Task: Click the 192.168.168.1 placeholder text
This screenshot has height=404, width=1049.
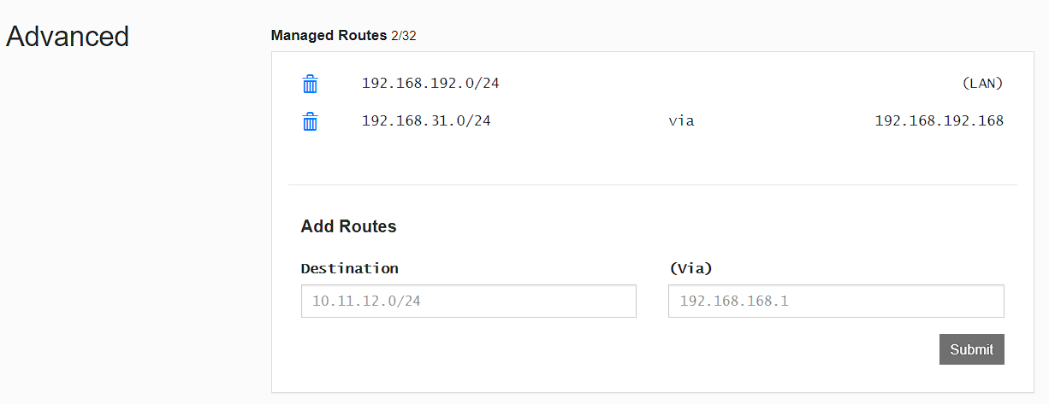Action: pyautogui.click(x=733, y=302)
